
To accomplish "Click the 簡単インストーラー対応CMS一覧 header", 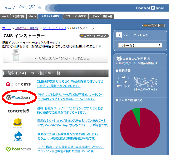I will [55, 73].
